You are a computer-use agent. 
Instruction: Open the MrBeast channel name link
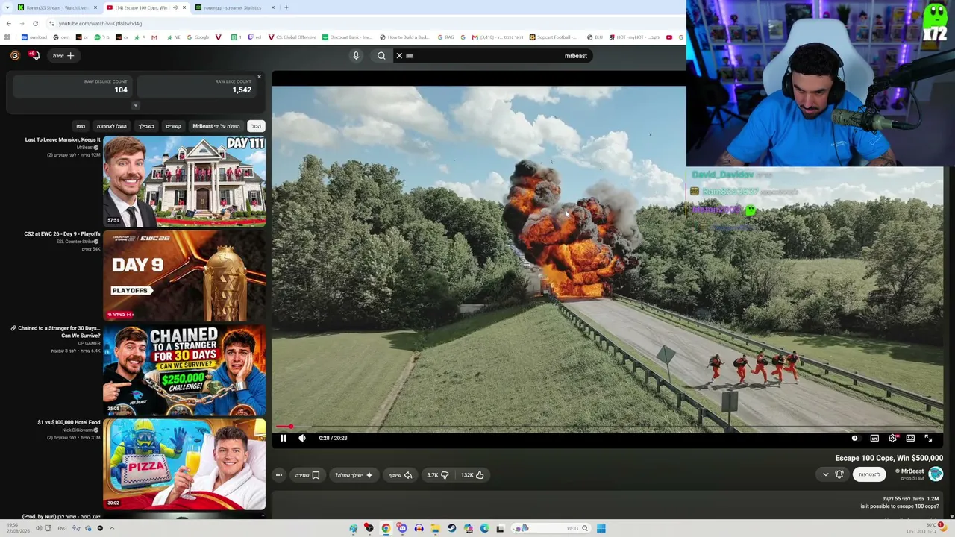point(912,471)
